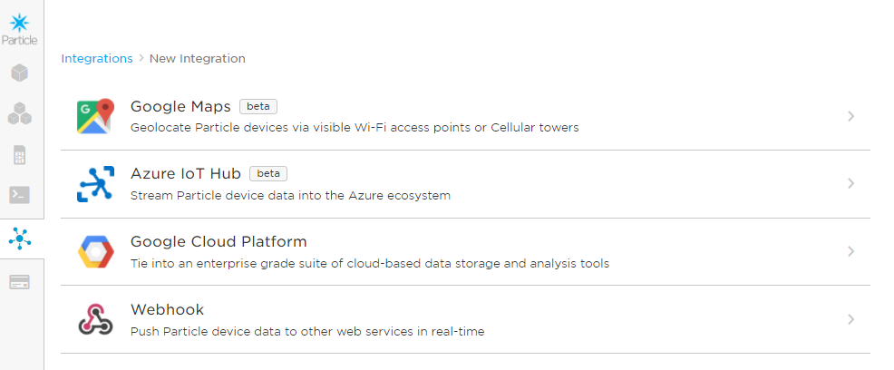Click the Google Cloud Platform hexagon icon

pyautogui.click(x=95, y=251)
